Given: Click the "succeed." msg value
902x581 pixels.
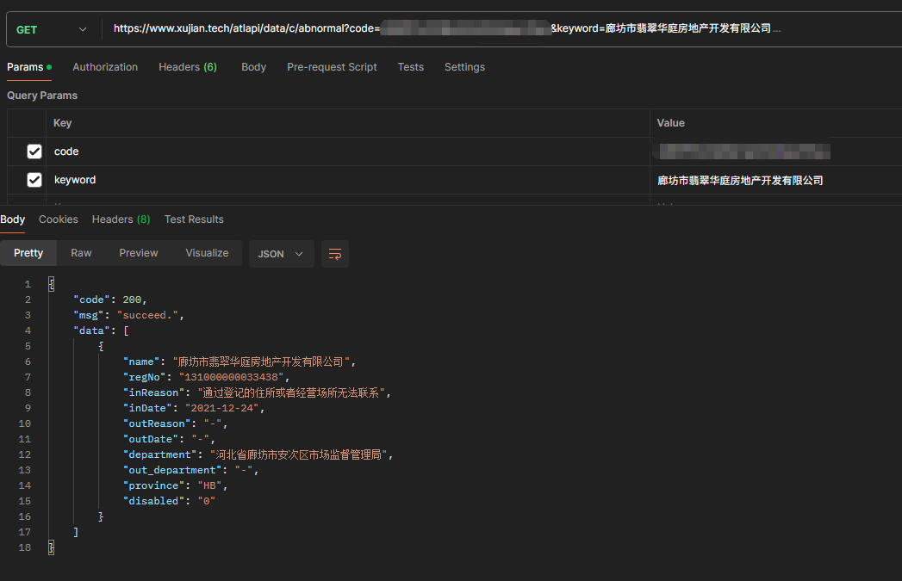Looking at the screenshot, I should (x=148, y=315).
